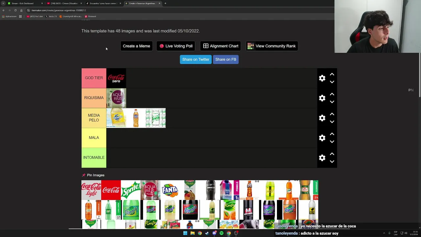Open settings gear for MEDIA PELO row
This screenshot has width=421, height=237.
(x=322, y=118)
